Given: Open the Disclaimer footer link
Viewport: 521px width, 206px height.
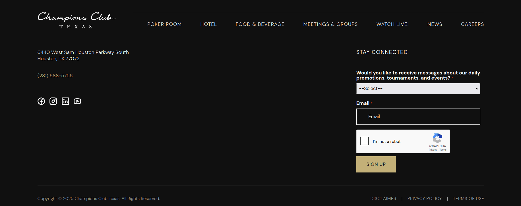Looking at the screenshot, I should click(383, 199).
